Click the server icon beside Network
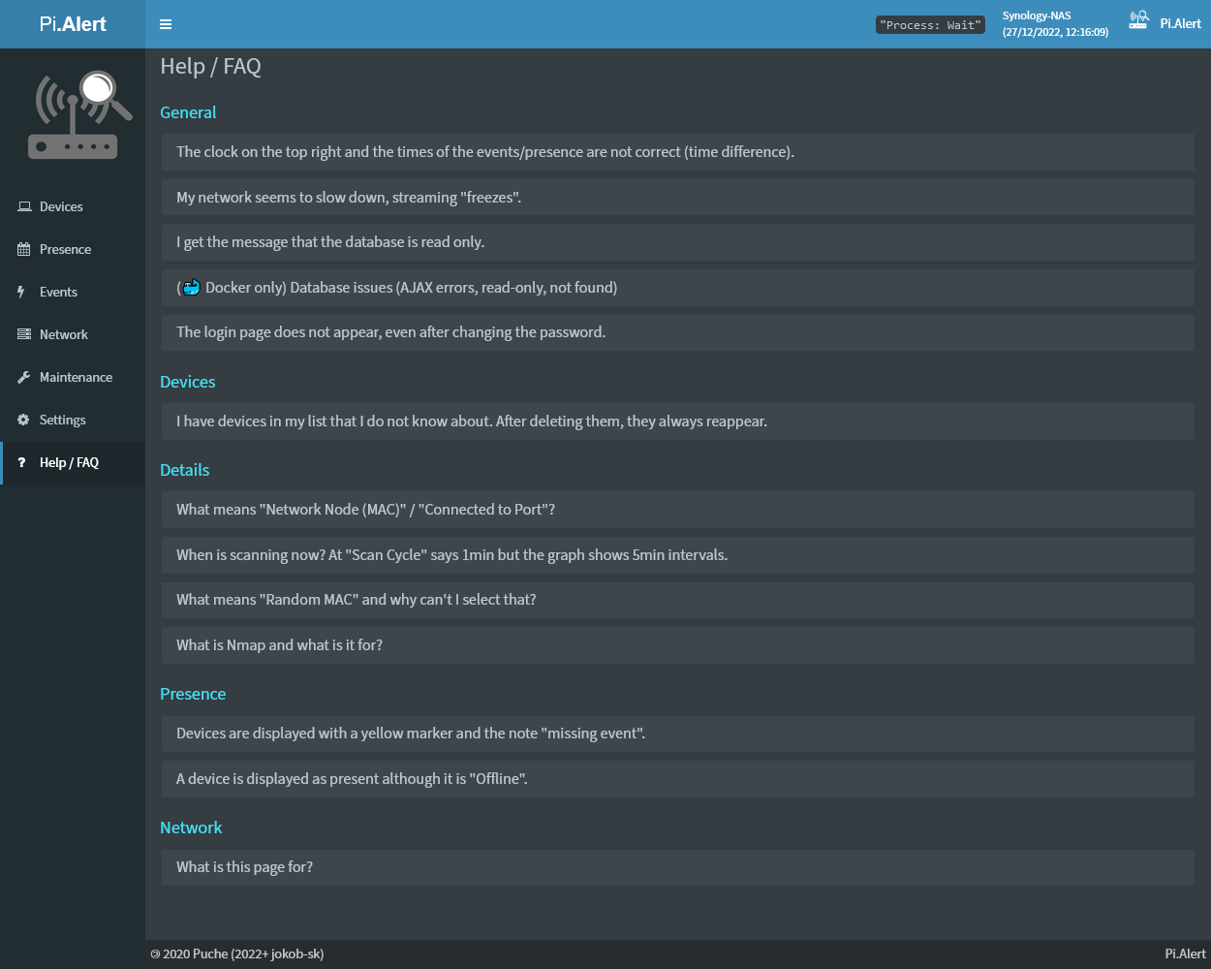The image size is (1211, 969). coord(24,334)
